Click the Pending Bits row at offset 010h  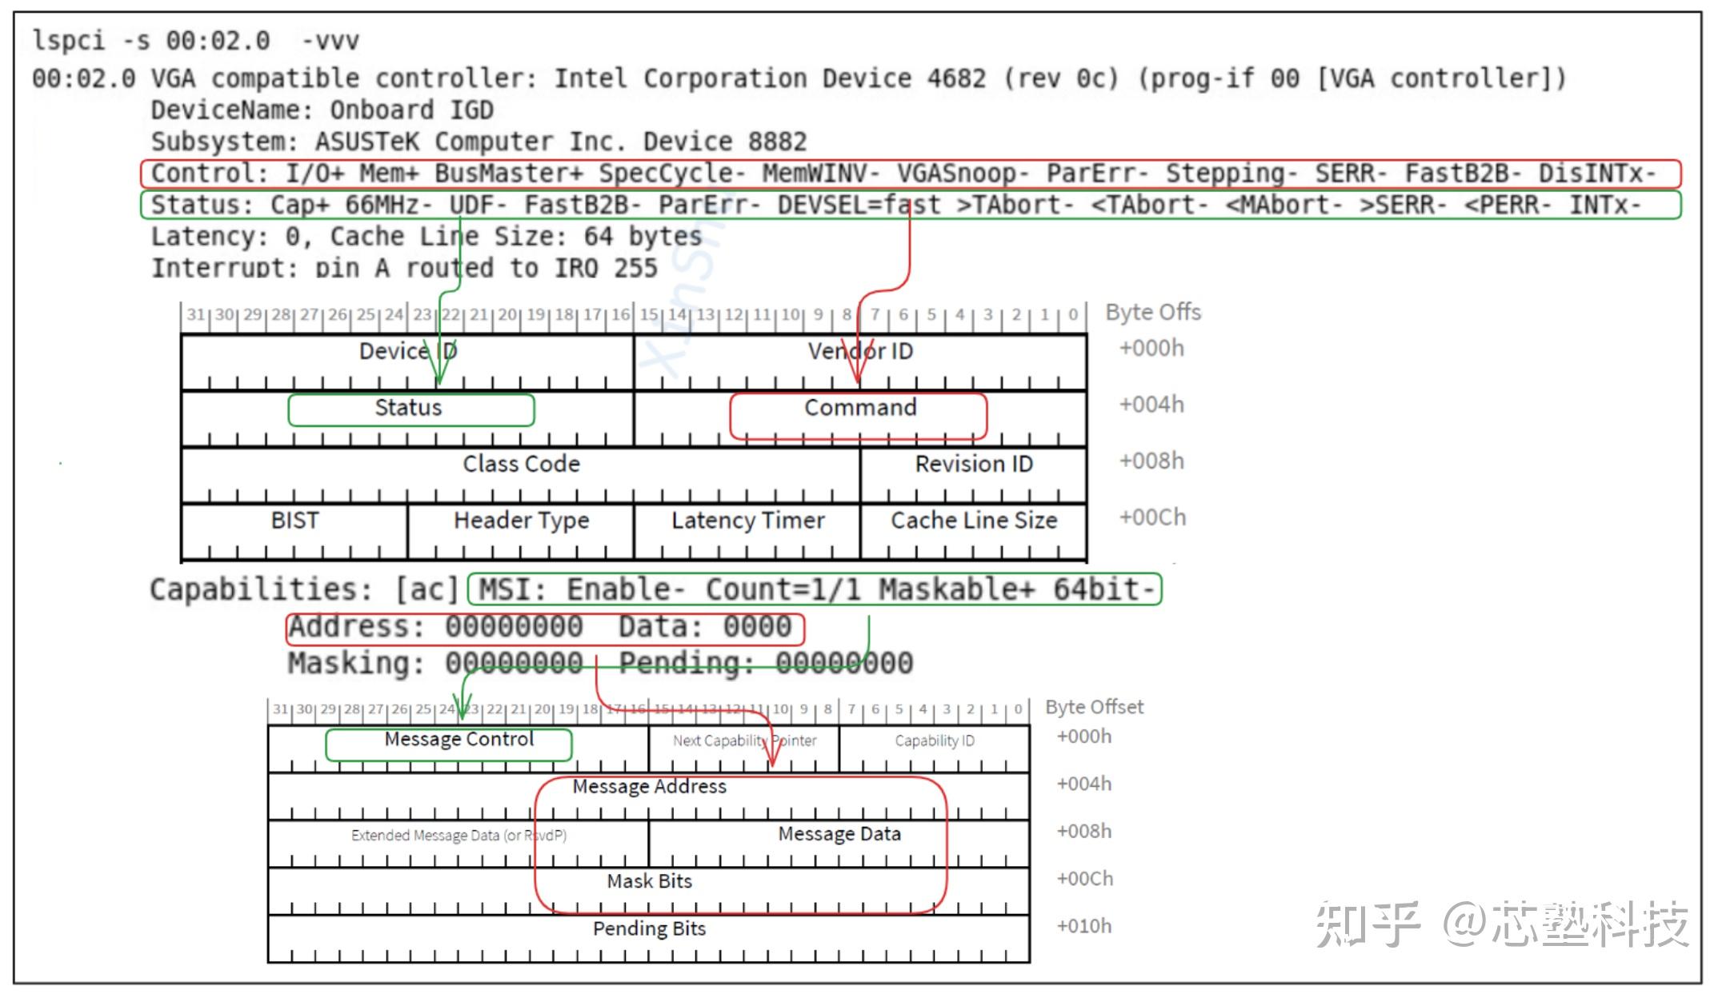[650, 928]
